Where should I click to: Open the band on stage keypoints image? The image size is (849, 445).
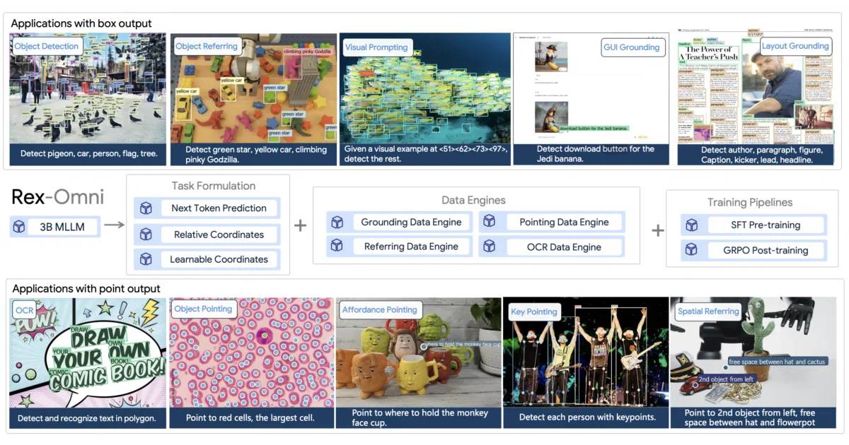click(586, 352)
